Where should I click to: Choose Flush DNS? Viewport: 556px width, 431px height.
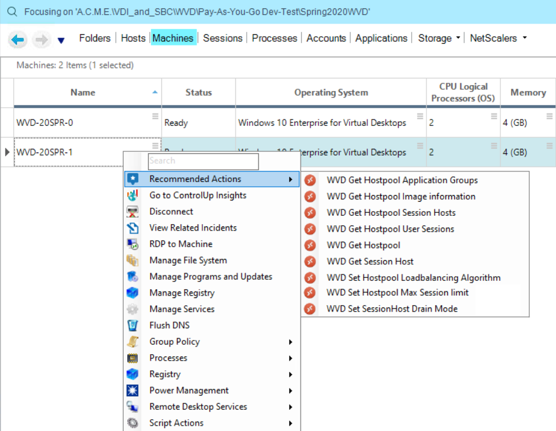(170, 325)
